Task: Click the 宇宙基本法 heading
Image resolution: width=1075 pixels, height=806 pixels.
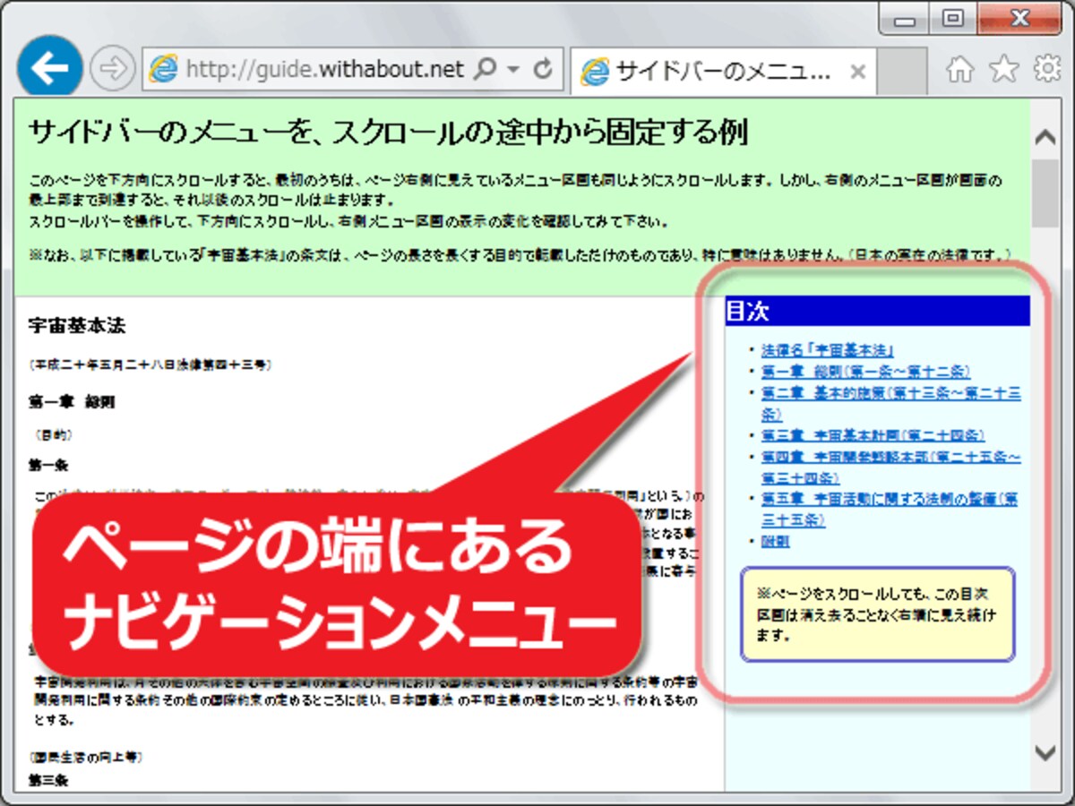Action: point(76,325)
